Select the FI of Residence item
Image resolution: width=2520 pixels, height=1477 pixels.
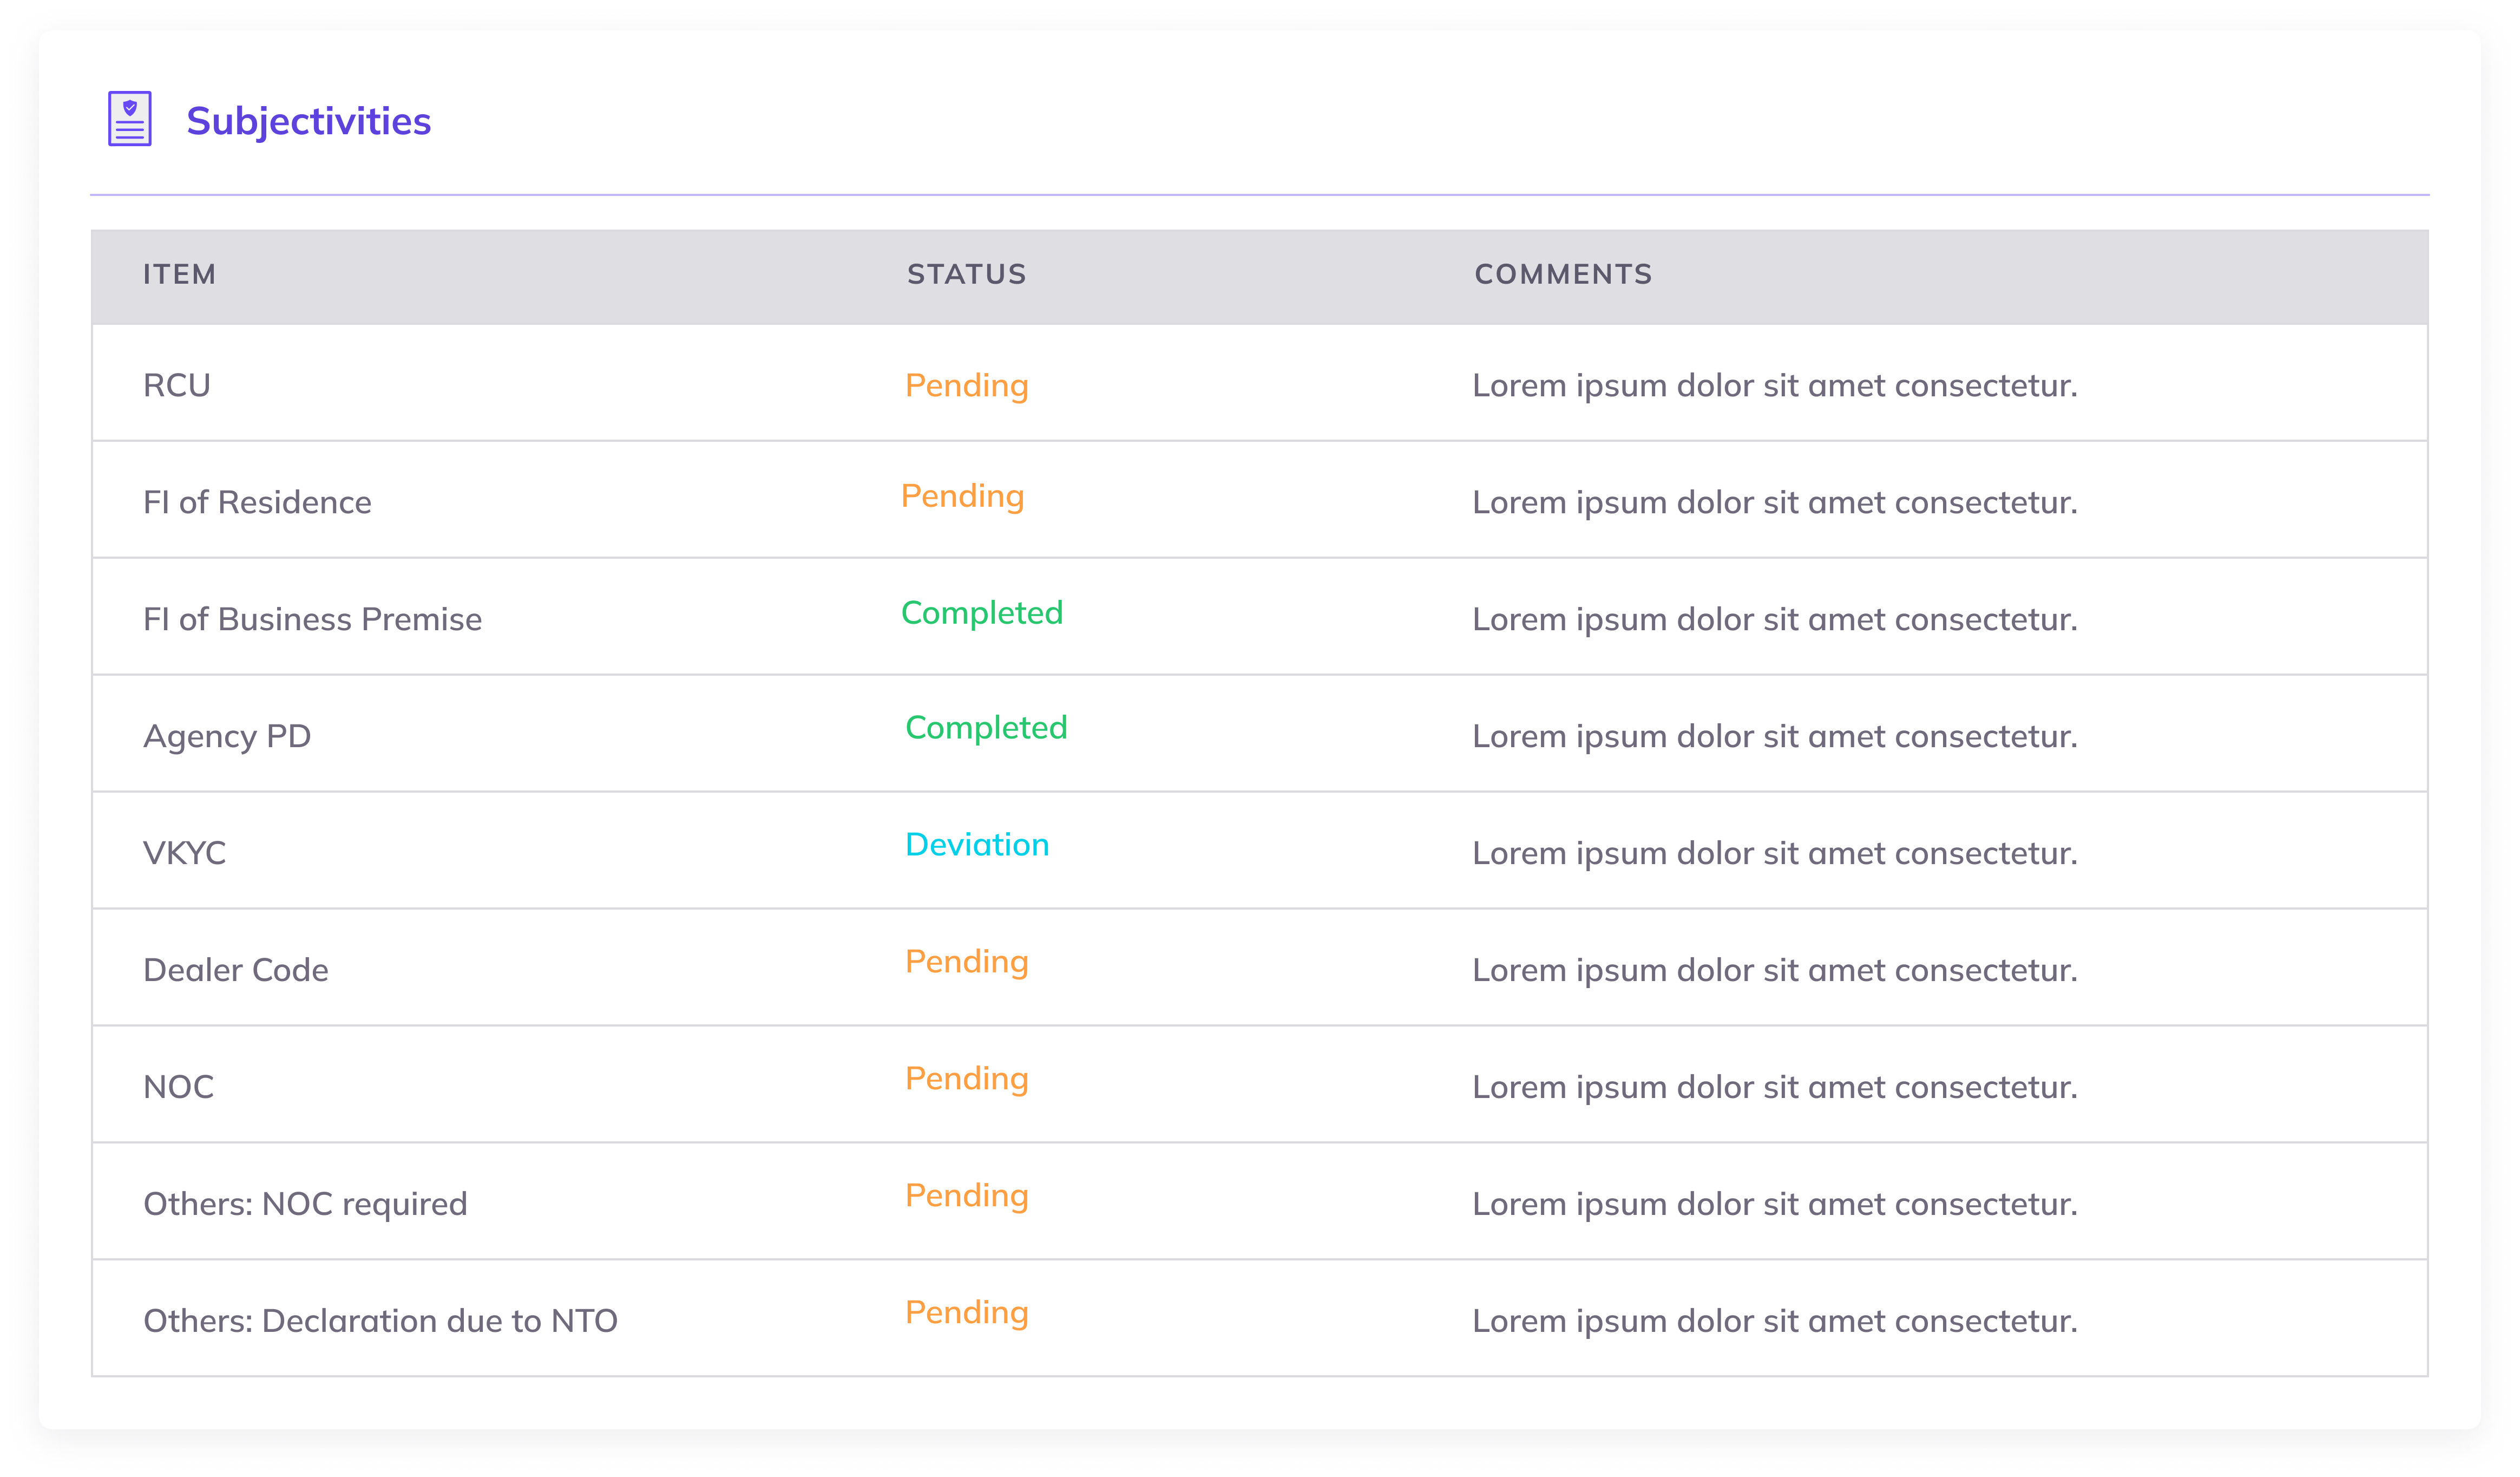click(257, 502)
